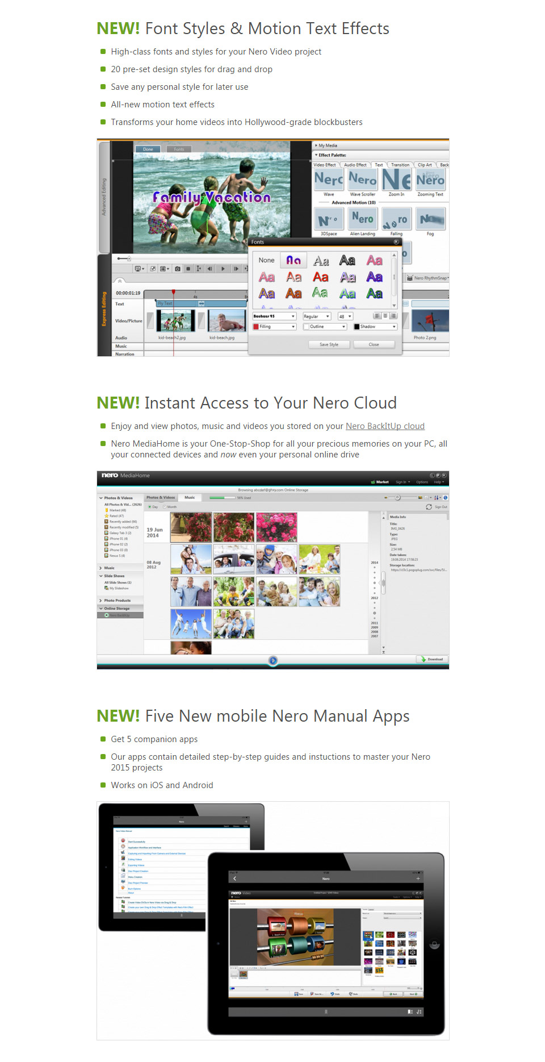Choose the Zoom In text effect
The image size is (545, 1062).
click(396, 180)
